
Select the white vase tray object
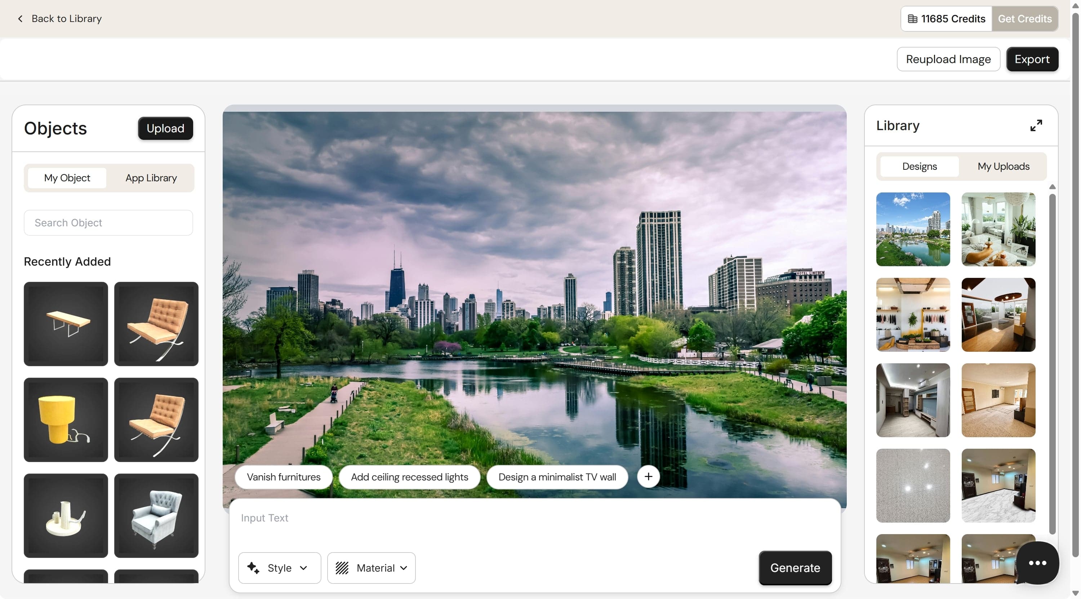click(66, 515)
